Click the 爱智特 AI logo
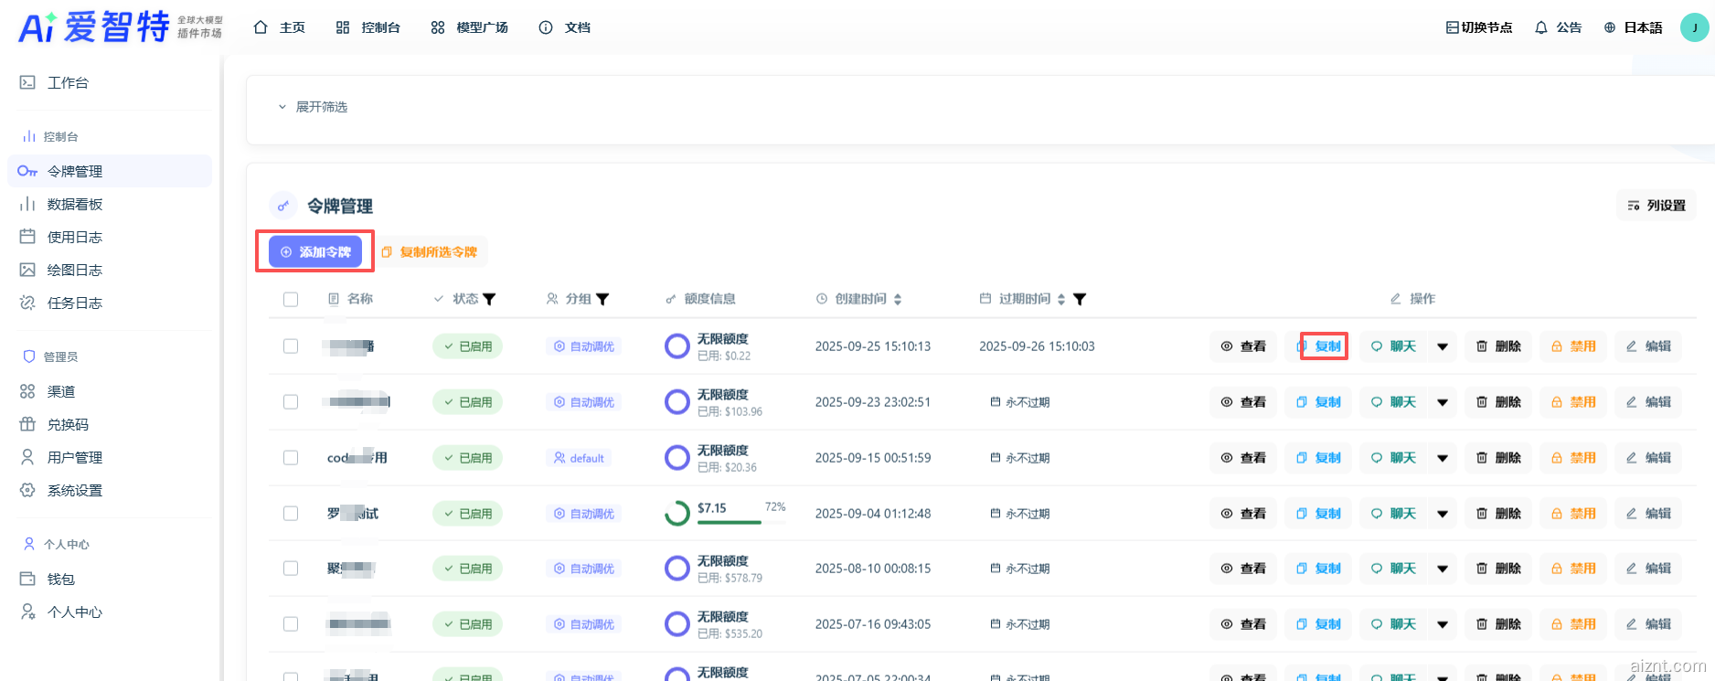The height and width of the screenshot is (681, 1715). coord(120,27)
